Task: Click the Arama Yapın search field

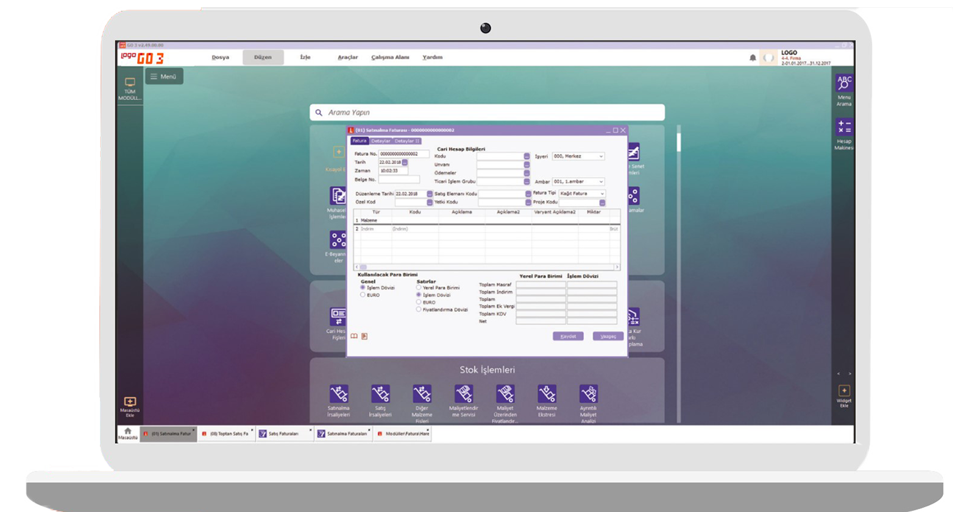Action: [x=488, y=113]
